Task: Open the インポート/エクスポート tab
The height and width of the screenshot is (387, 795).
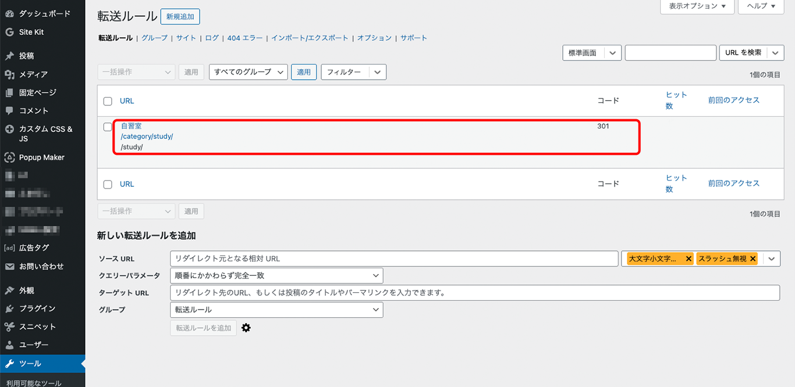Action: tap(310, 38)
